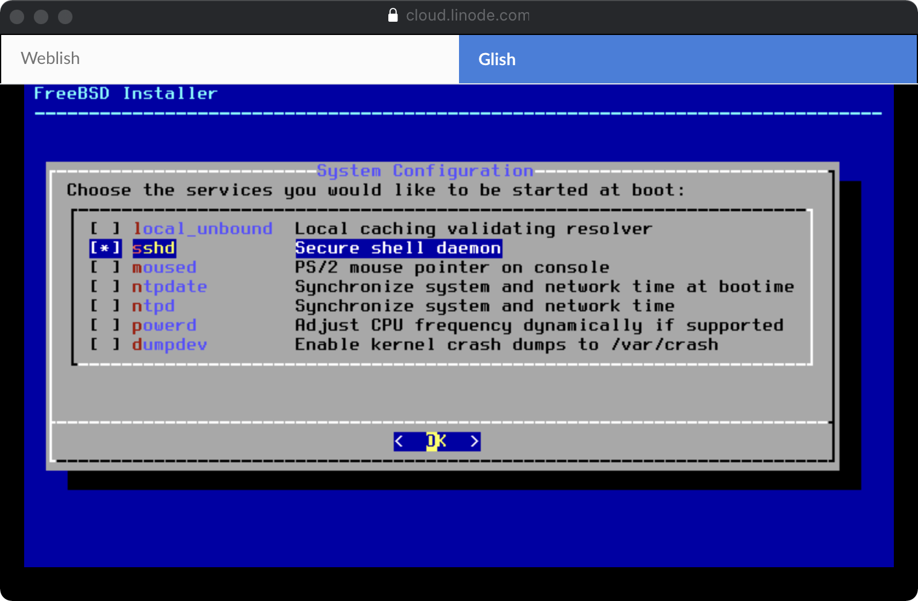
Task: Click the local_unbound service name
Action: [x=202, y=229]
